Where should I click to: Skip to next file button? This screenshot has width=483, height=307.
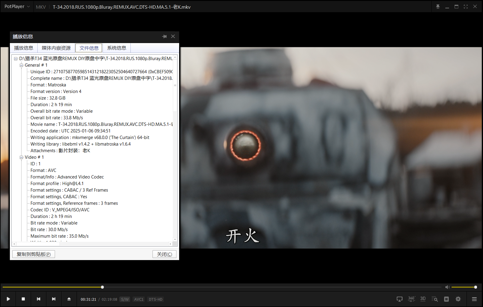(54, 299)
